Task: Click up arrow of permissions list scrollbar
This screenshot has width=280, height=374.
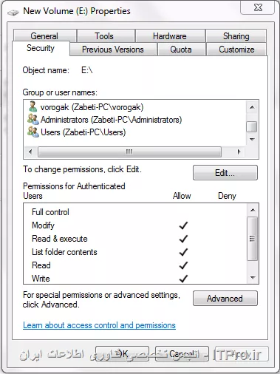Action: (252, 210)
